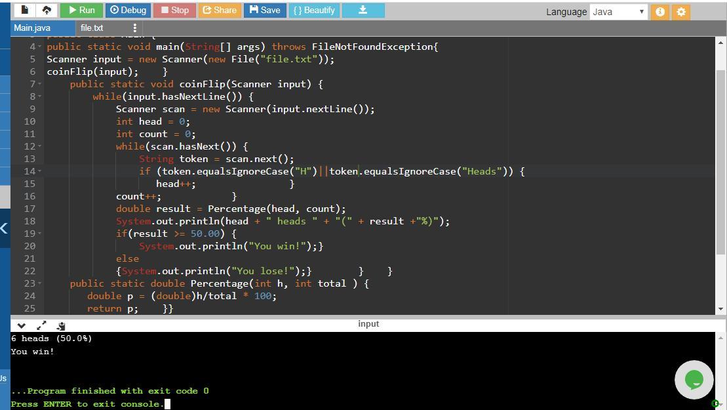Collapse the left sidebar with the arrow
727x410 pixels.
tap(4, 228)
